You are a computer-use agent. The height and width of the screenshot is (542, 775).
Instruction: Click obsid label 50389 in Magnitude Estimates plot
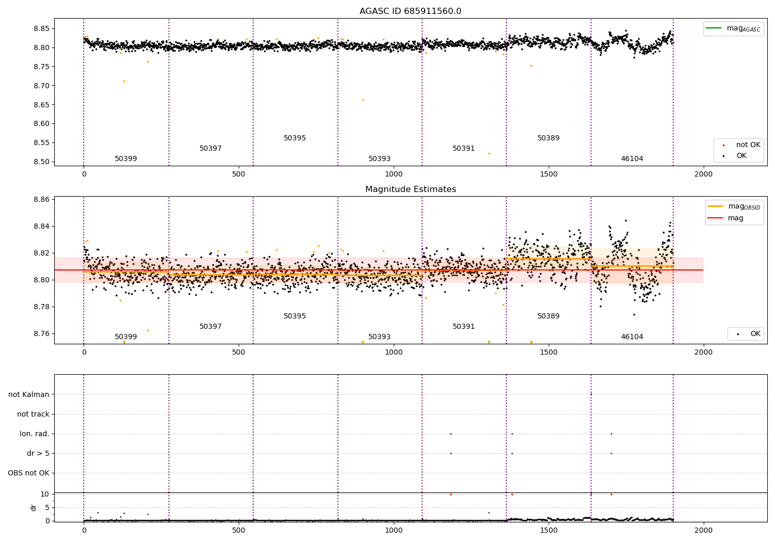[548, 316]
